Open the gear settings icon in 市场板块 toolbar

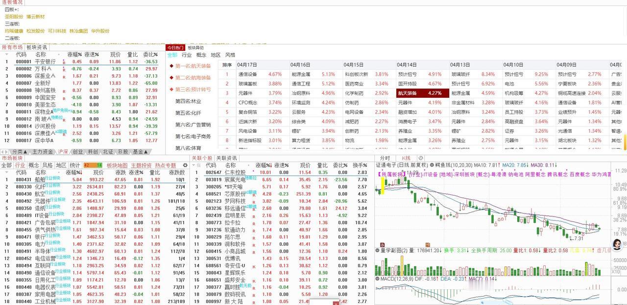(x=185, y=165)
